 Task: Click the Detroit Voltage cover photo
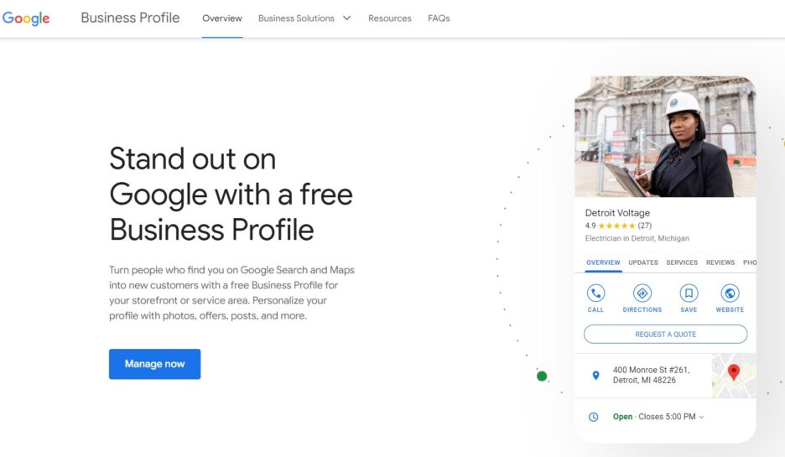click(664, 137)
